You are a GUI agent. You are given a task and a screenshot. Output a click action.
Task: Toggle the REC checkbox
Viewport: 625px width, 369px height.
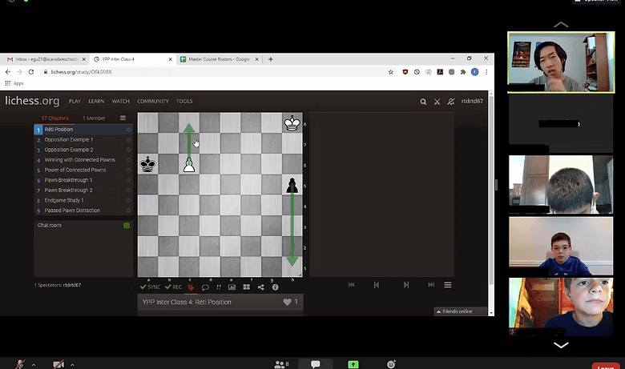pos(173,287)
